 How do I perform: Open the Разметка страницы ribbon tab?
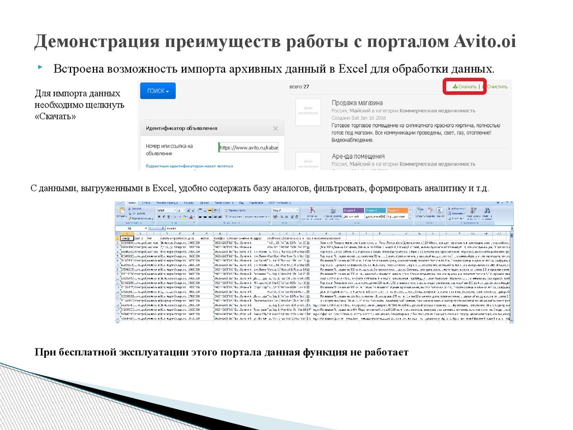coord(167,203)
